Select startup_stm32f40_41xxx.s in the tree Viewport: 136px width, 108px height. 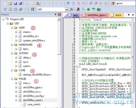(37, 75)
